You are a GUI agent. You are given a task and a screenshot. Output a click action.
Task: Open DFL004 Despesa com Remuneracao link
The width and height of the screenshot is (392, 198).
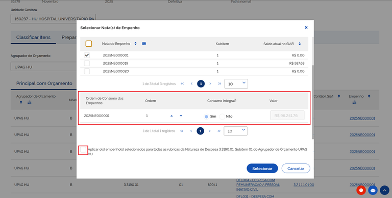click(258, 185)
